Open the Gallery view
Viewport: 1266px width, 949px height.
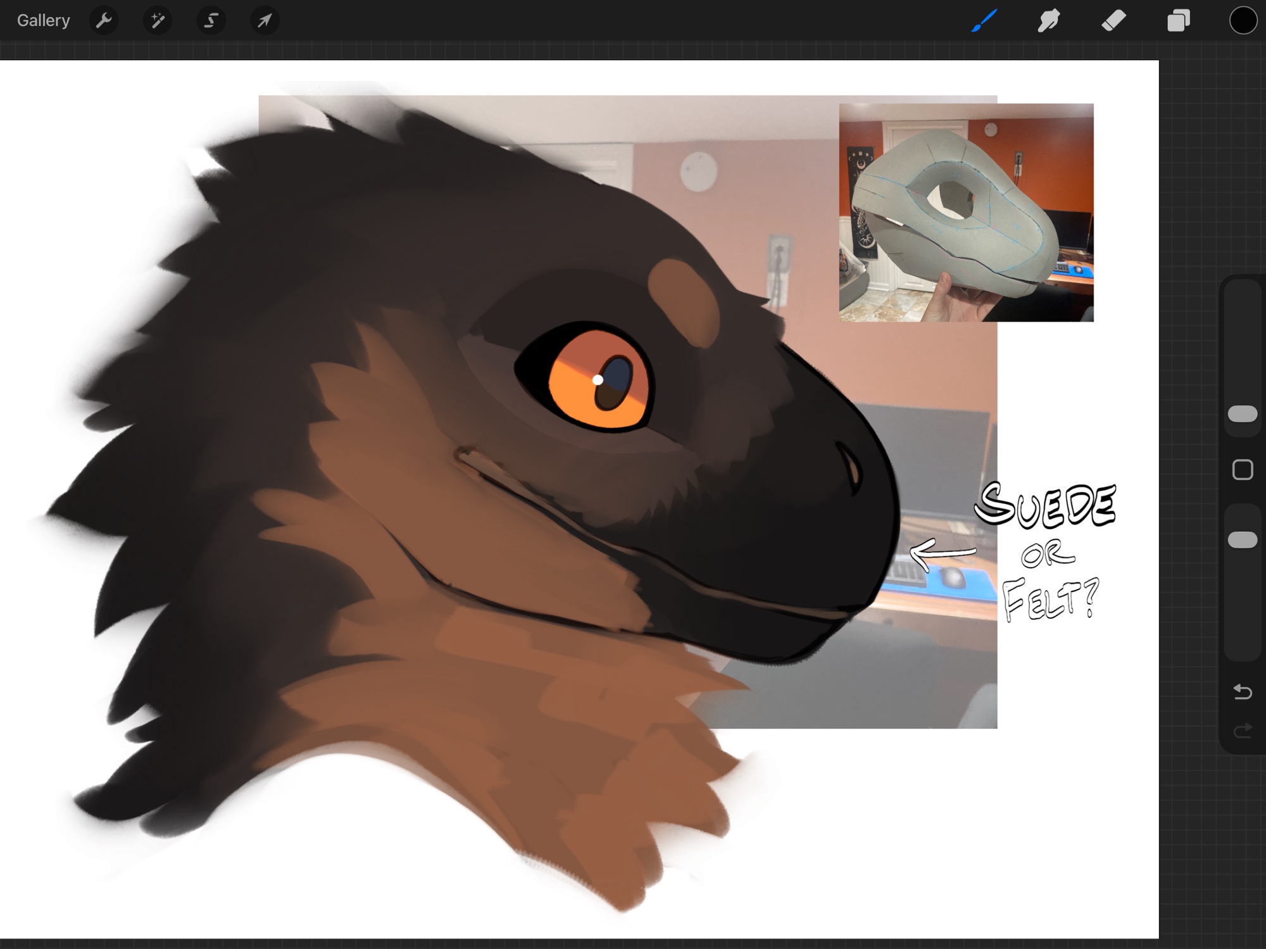point(43,20)
